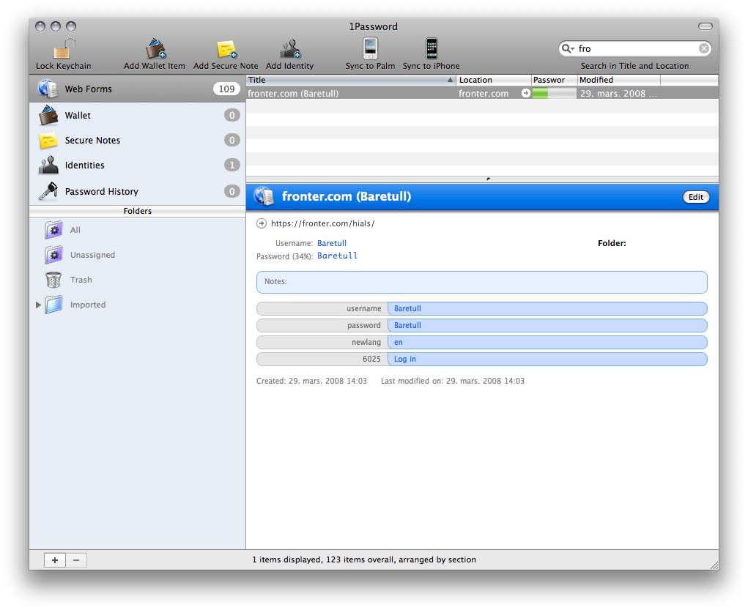Click the password strength bar in list row
The image size is (748, 610).
pyautogui.click(x=554, y=93)
